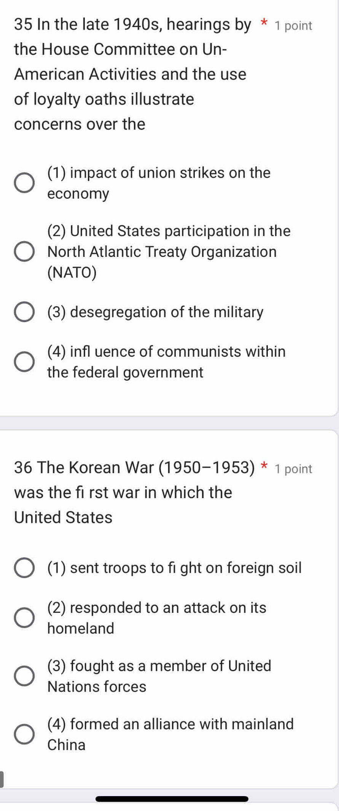This screenshot has width=339, height=811.
Task: Click the 1 point label on question 35
Action: (293, 26)
